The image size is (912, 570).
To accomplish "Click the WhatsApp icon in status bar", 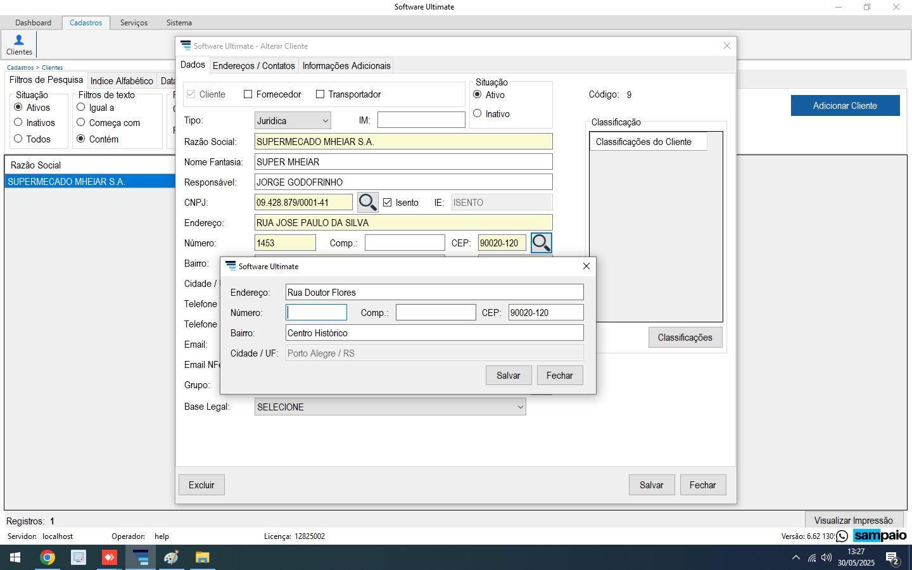I will 842,536.
